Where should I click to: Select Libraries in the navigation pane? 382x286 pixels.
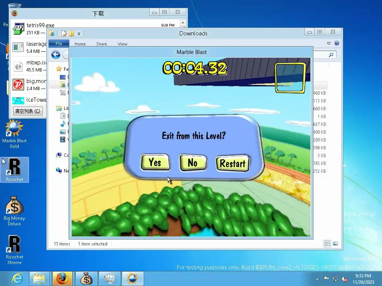click(62, 108)
